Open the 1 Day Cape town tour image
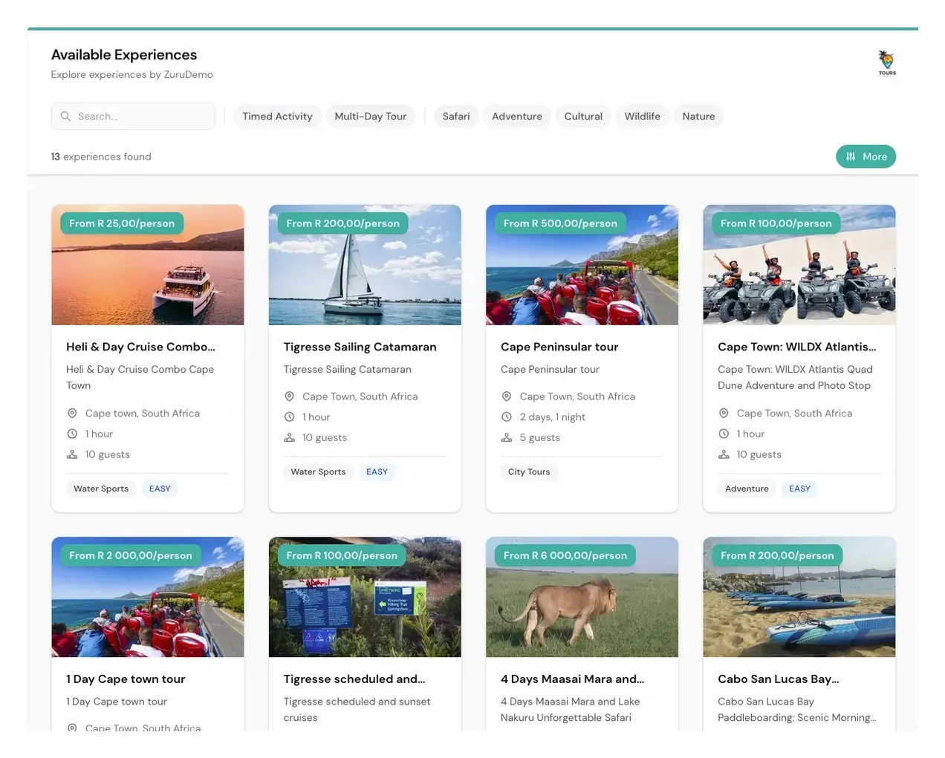 pyautogui.click(x=148, y=597)
